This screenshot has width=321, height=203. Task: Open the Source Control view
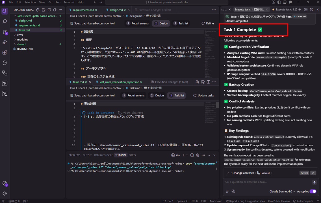click(5, 32)
